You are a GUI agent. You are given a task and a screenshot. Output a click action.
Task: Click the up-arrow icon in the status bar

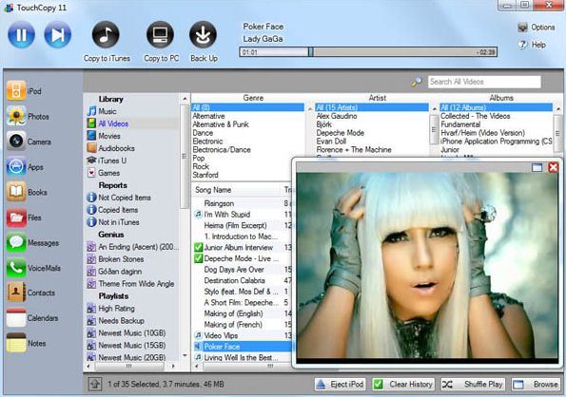[95, 385]
